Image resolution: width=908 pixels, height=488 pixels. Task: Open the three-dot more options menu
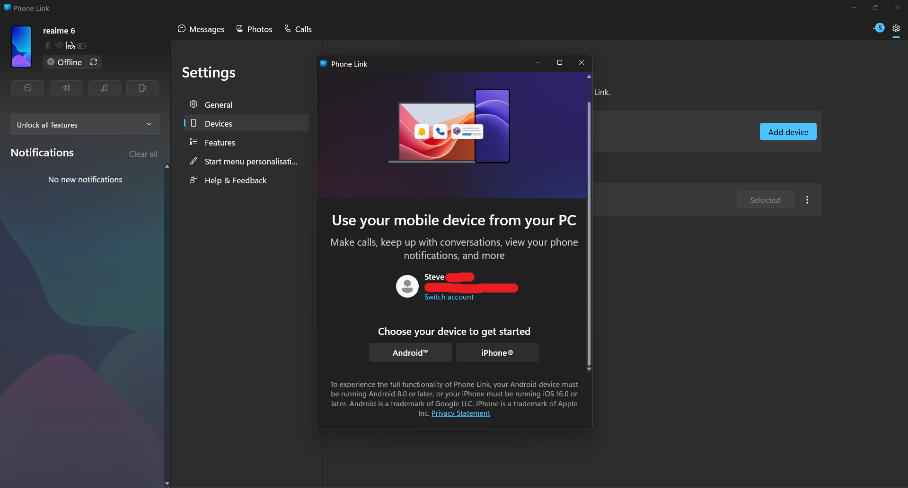point(807,200)
